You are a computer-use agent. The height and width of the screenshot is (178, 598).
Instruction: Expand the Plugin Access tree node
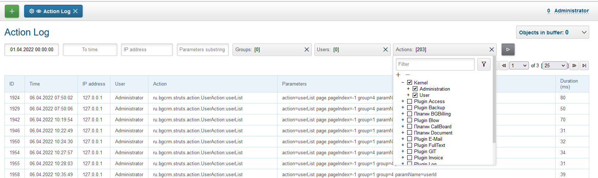tap(403, 102)
